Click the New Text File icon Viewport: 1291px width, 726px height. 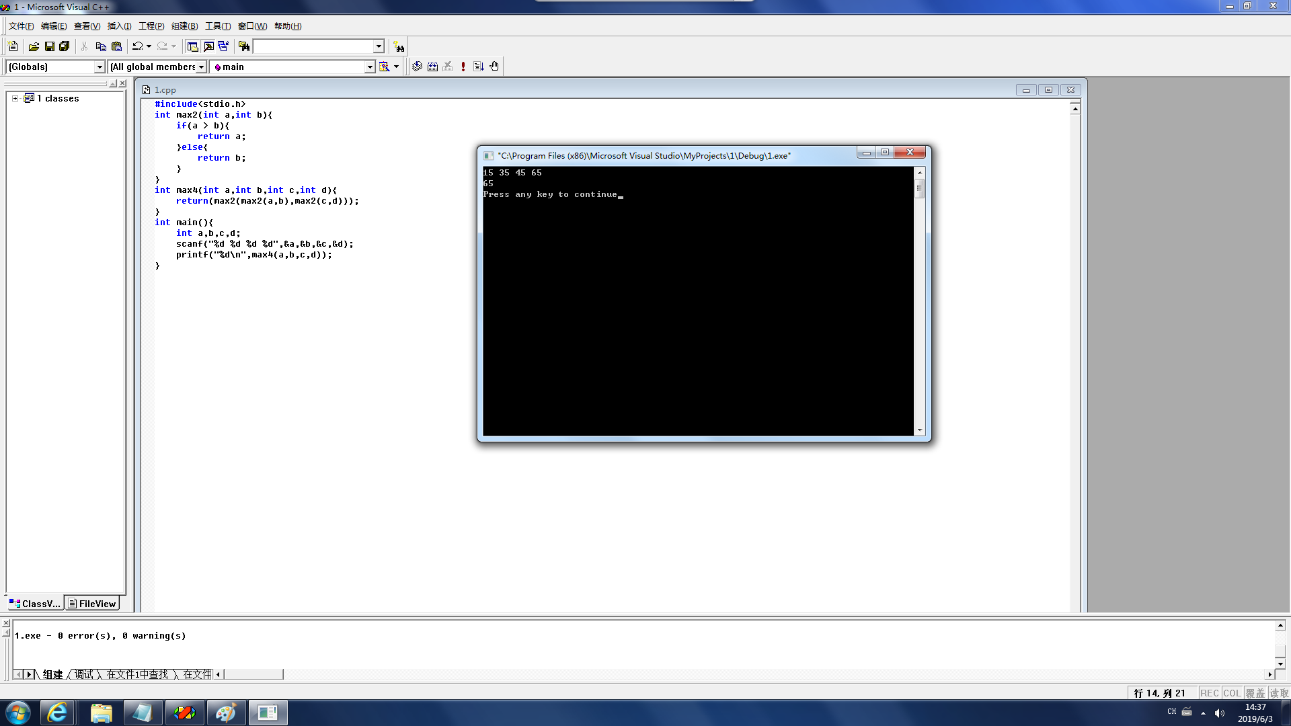coord(13,46)
